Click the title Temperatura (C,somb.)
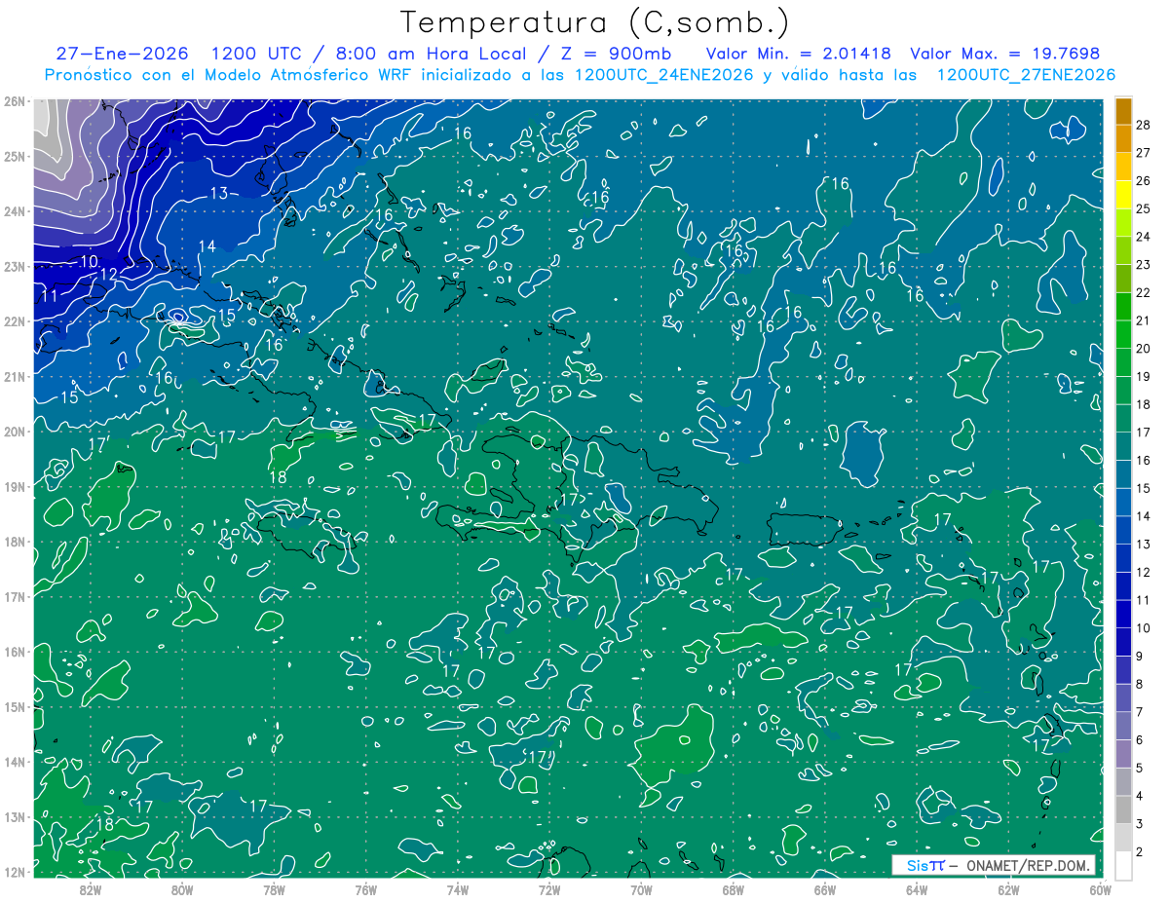This screenshot has height=903, width=1169. point(595,22)
